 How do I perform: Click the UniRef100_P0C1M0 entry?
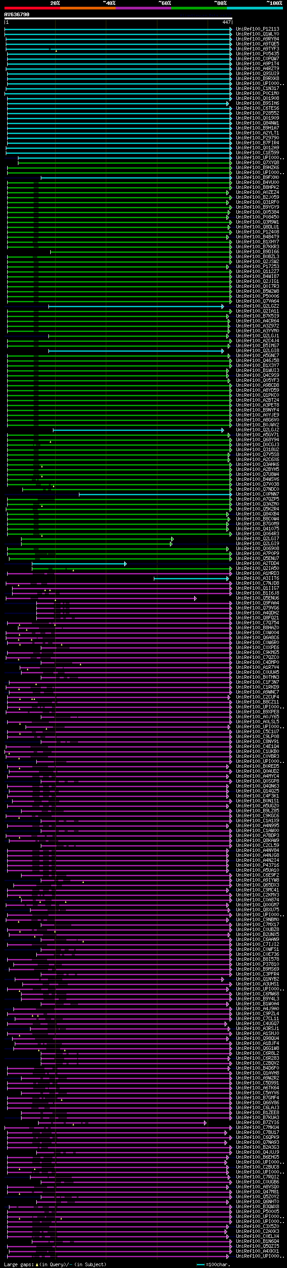click(x=257, y=94)
